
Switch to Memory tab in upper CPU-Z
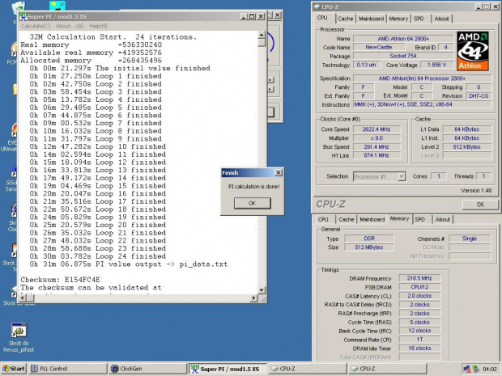[398, 19]
